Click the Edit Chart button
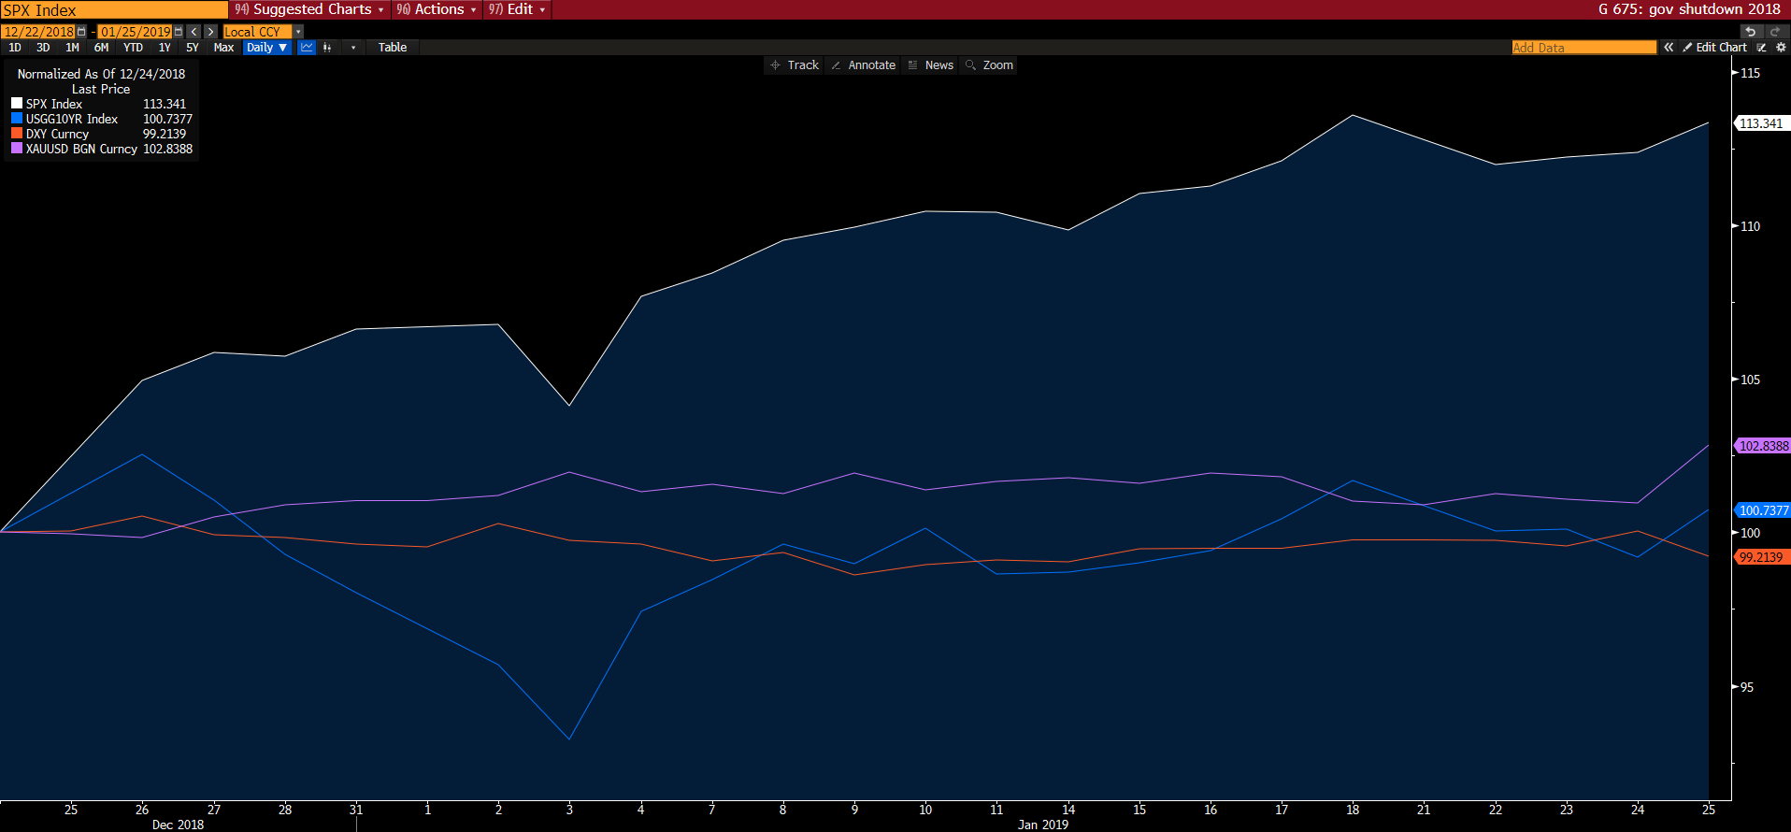The width and height of the screenshot is (1791, 832). (x=1714, y=48)
